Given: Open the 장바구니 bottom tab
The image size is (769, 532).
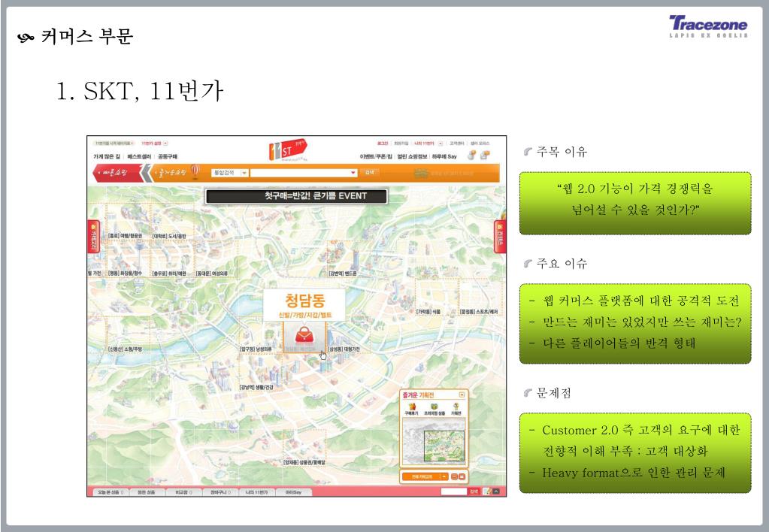Looking at the screenshot, I should tap(220, 491).
